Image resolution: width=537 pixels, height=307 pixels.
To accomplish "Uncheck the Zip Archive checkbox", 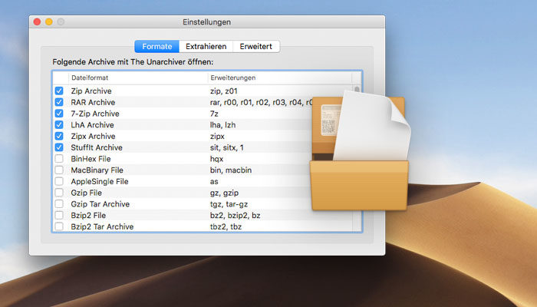I will [59, 91].
